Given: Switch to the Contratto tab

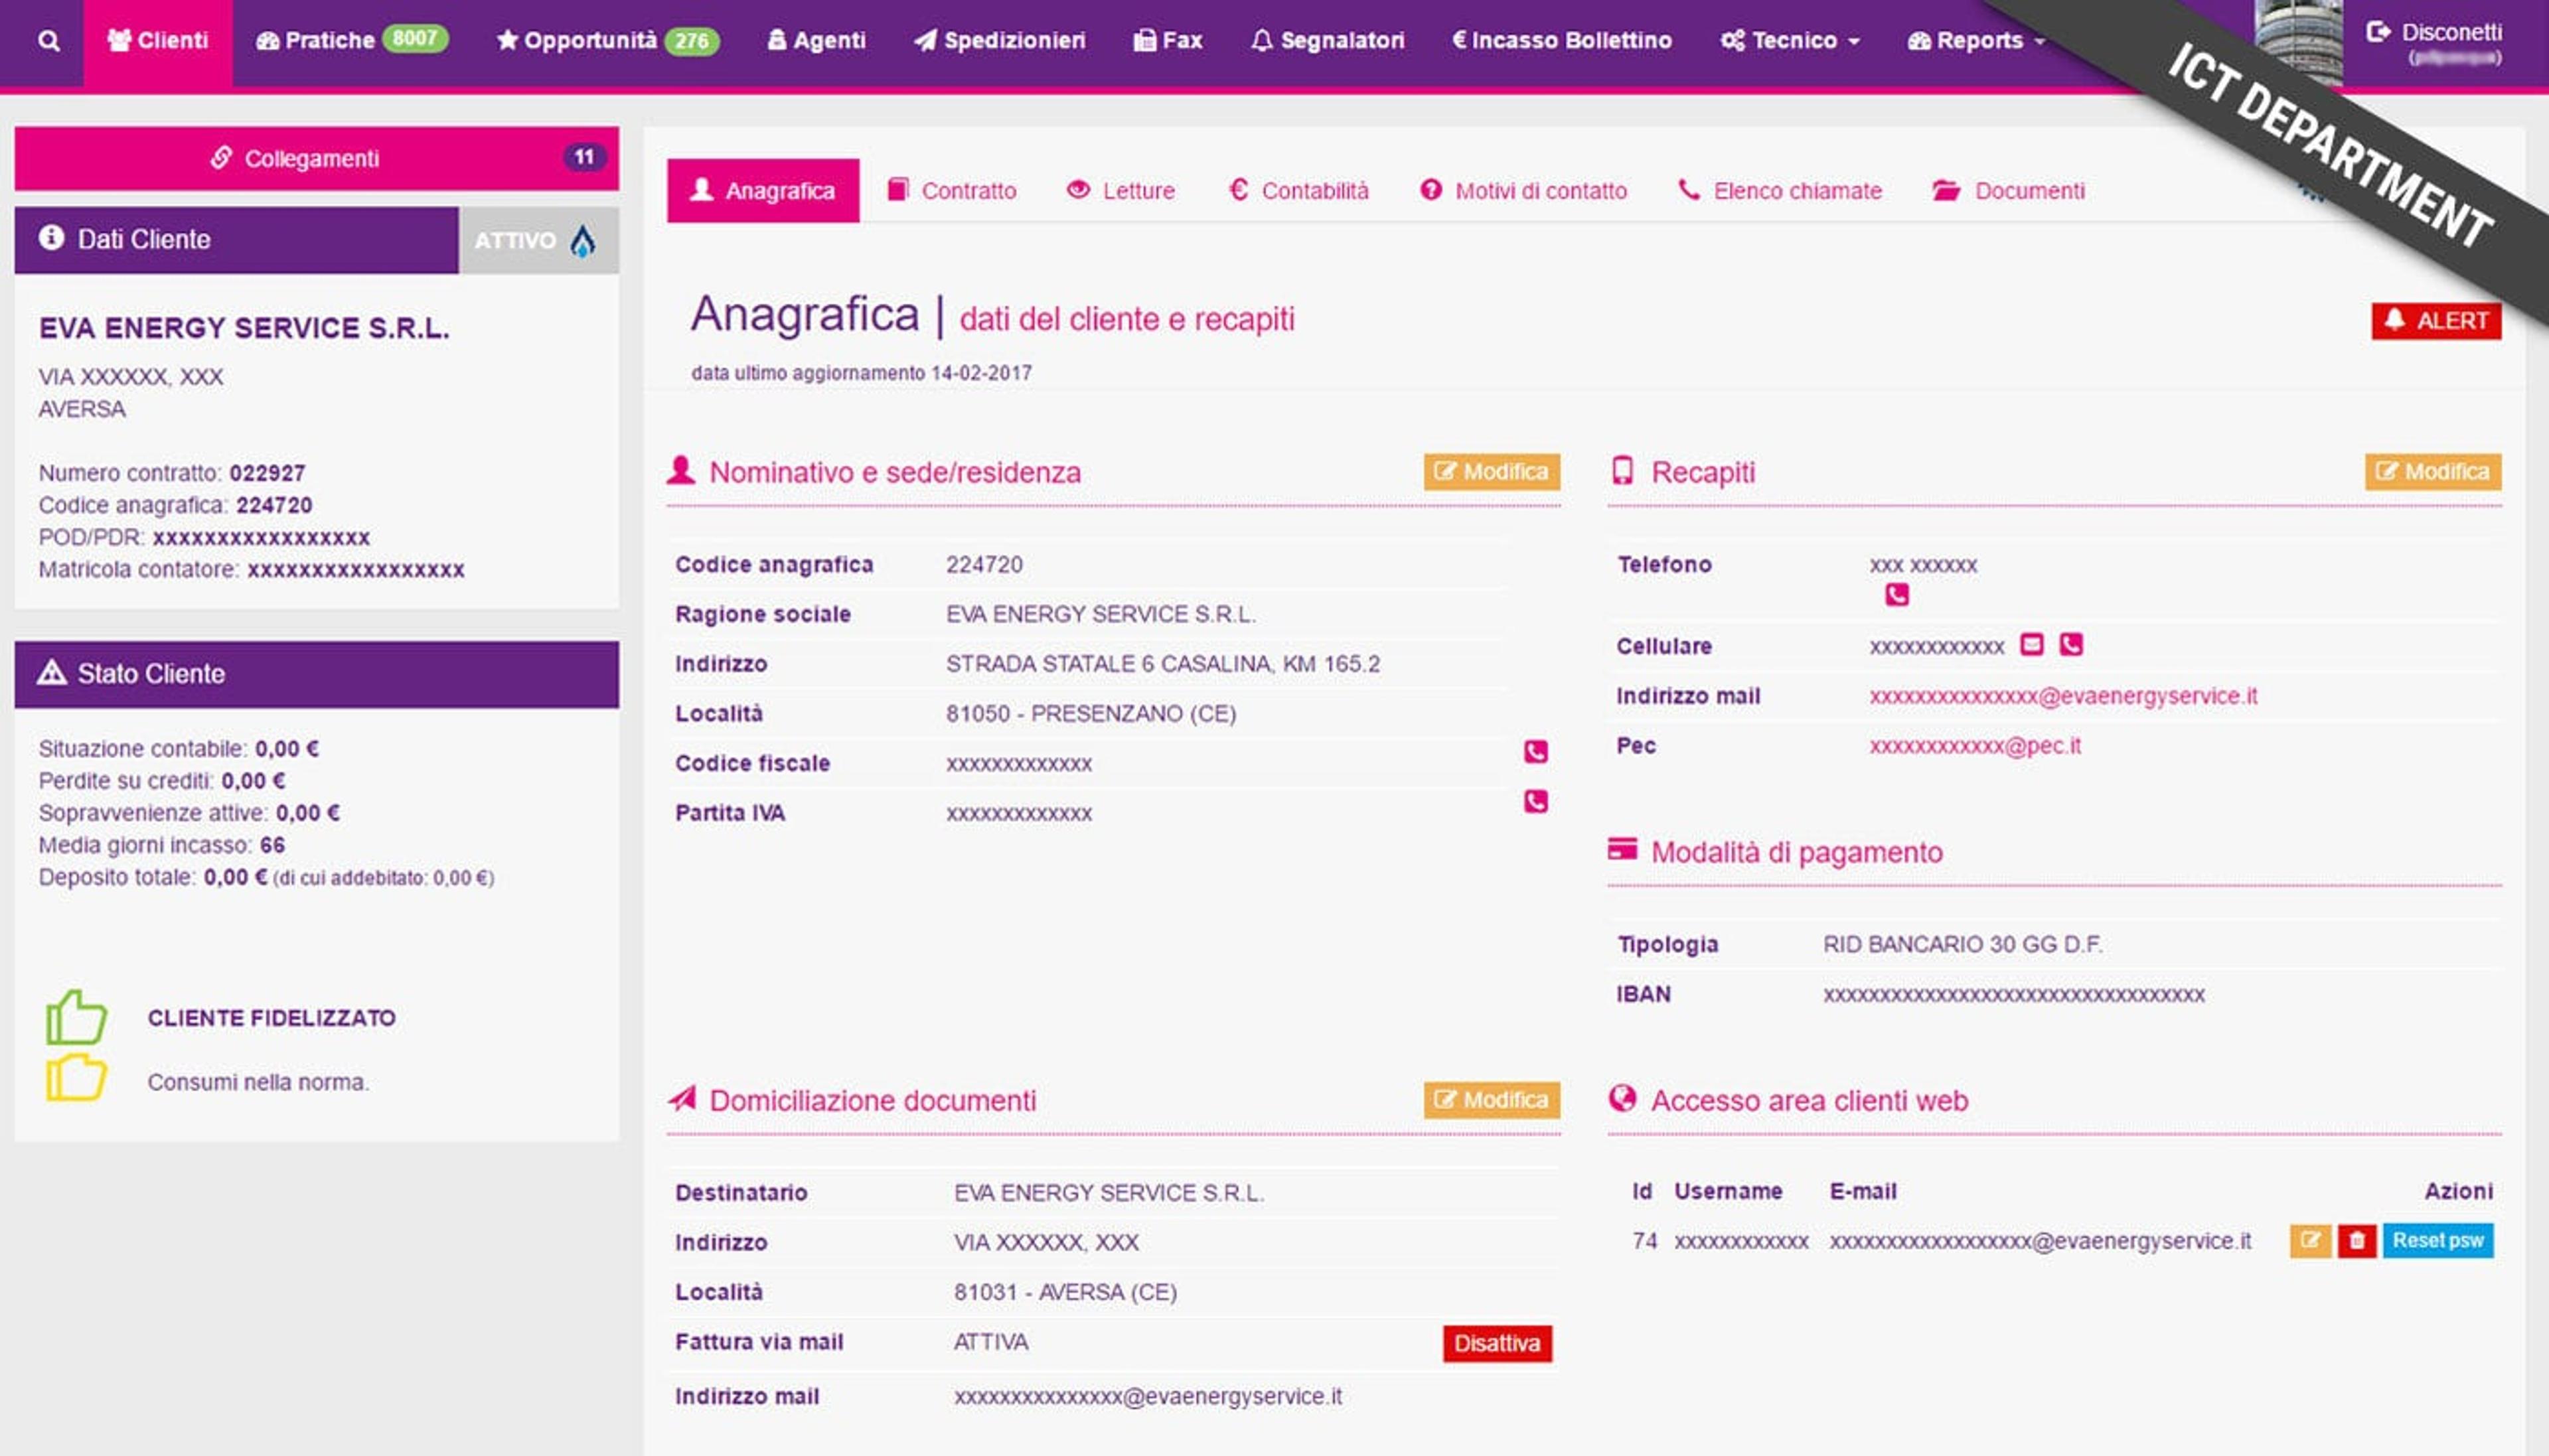Looking at the screenshot, I should click(x=952, y=191).
